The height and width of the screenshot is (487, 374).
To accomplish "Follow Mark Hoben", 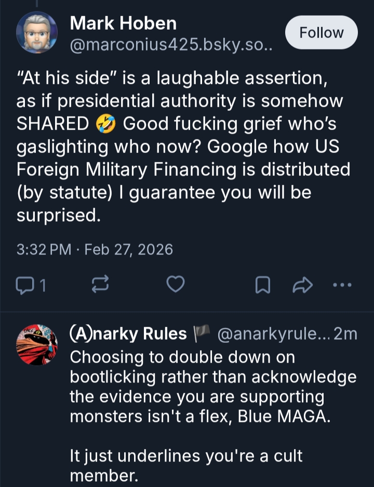I will 322,32.
